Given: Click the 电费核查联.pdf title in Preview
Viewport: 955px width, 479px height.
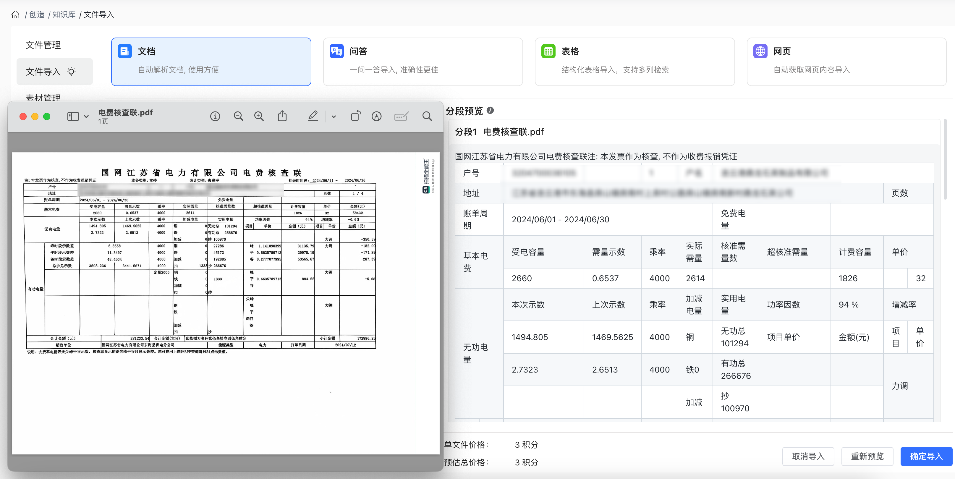Looking at the screenshot, I should click(125, 112).
